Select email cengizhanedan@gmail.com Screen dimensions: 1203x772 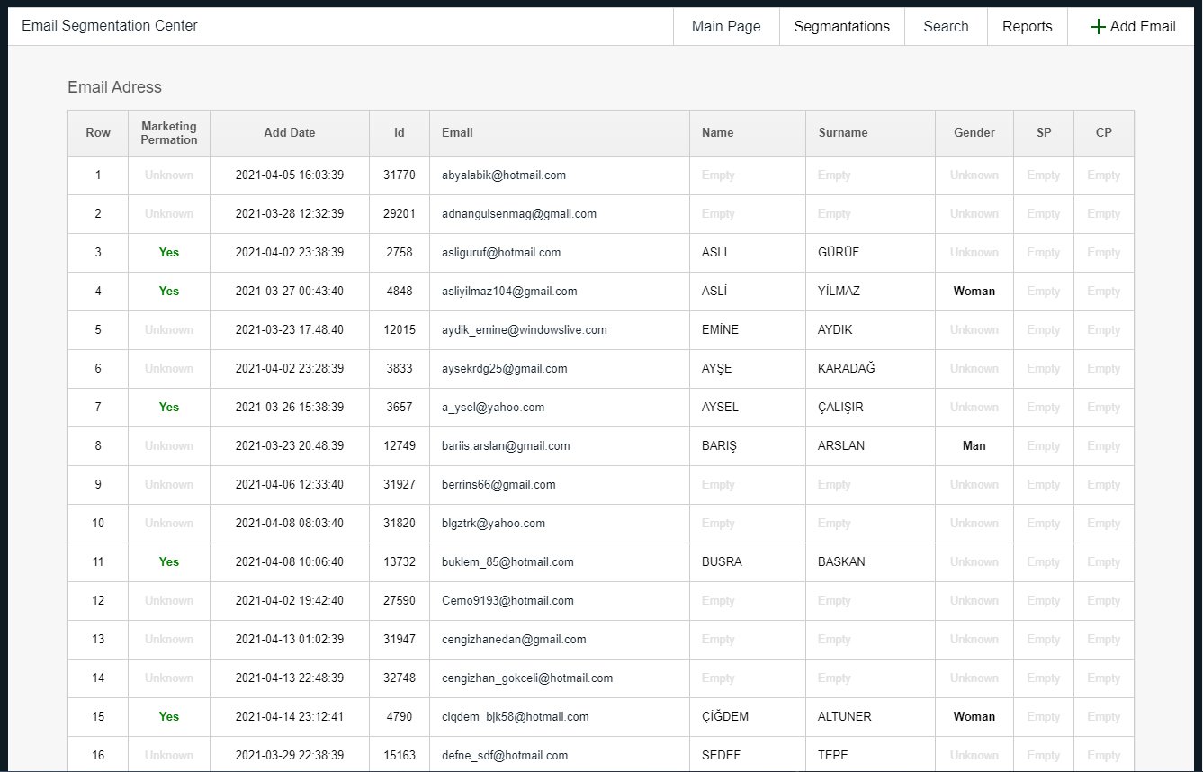point(514,640)
